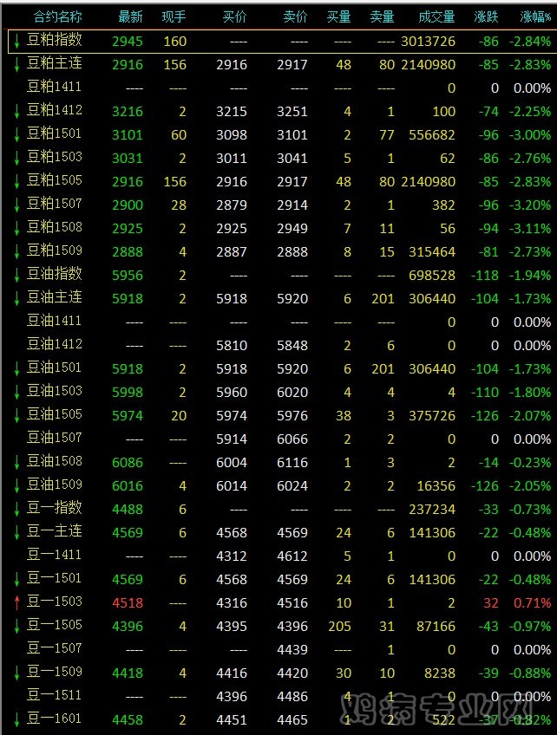Click the 涨跌 column header
The image size is (557, 735).
click(x=486, y=17)
